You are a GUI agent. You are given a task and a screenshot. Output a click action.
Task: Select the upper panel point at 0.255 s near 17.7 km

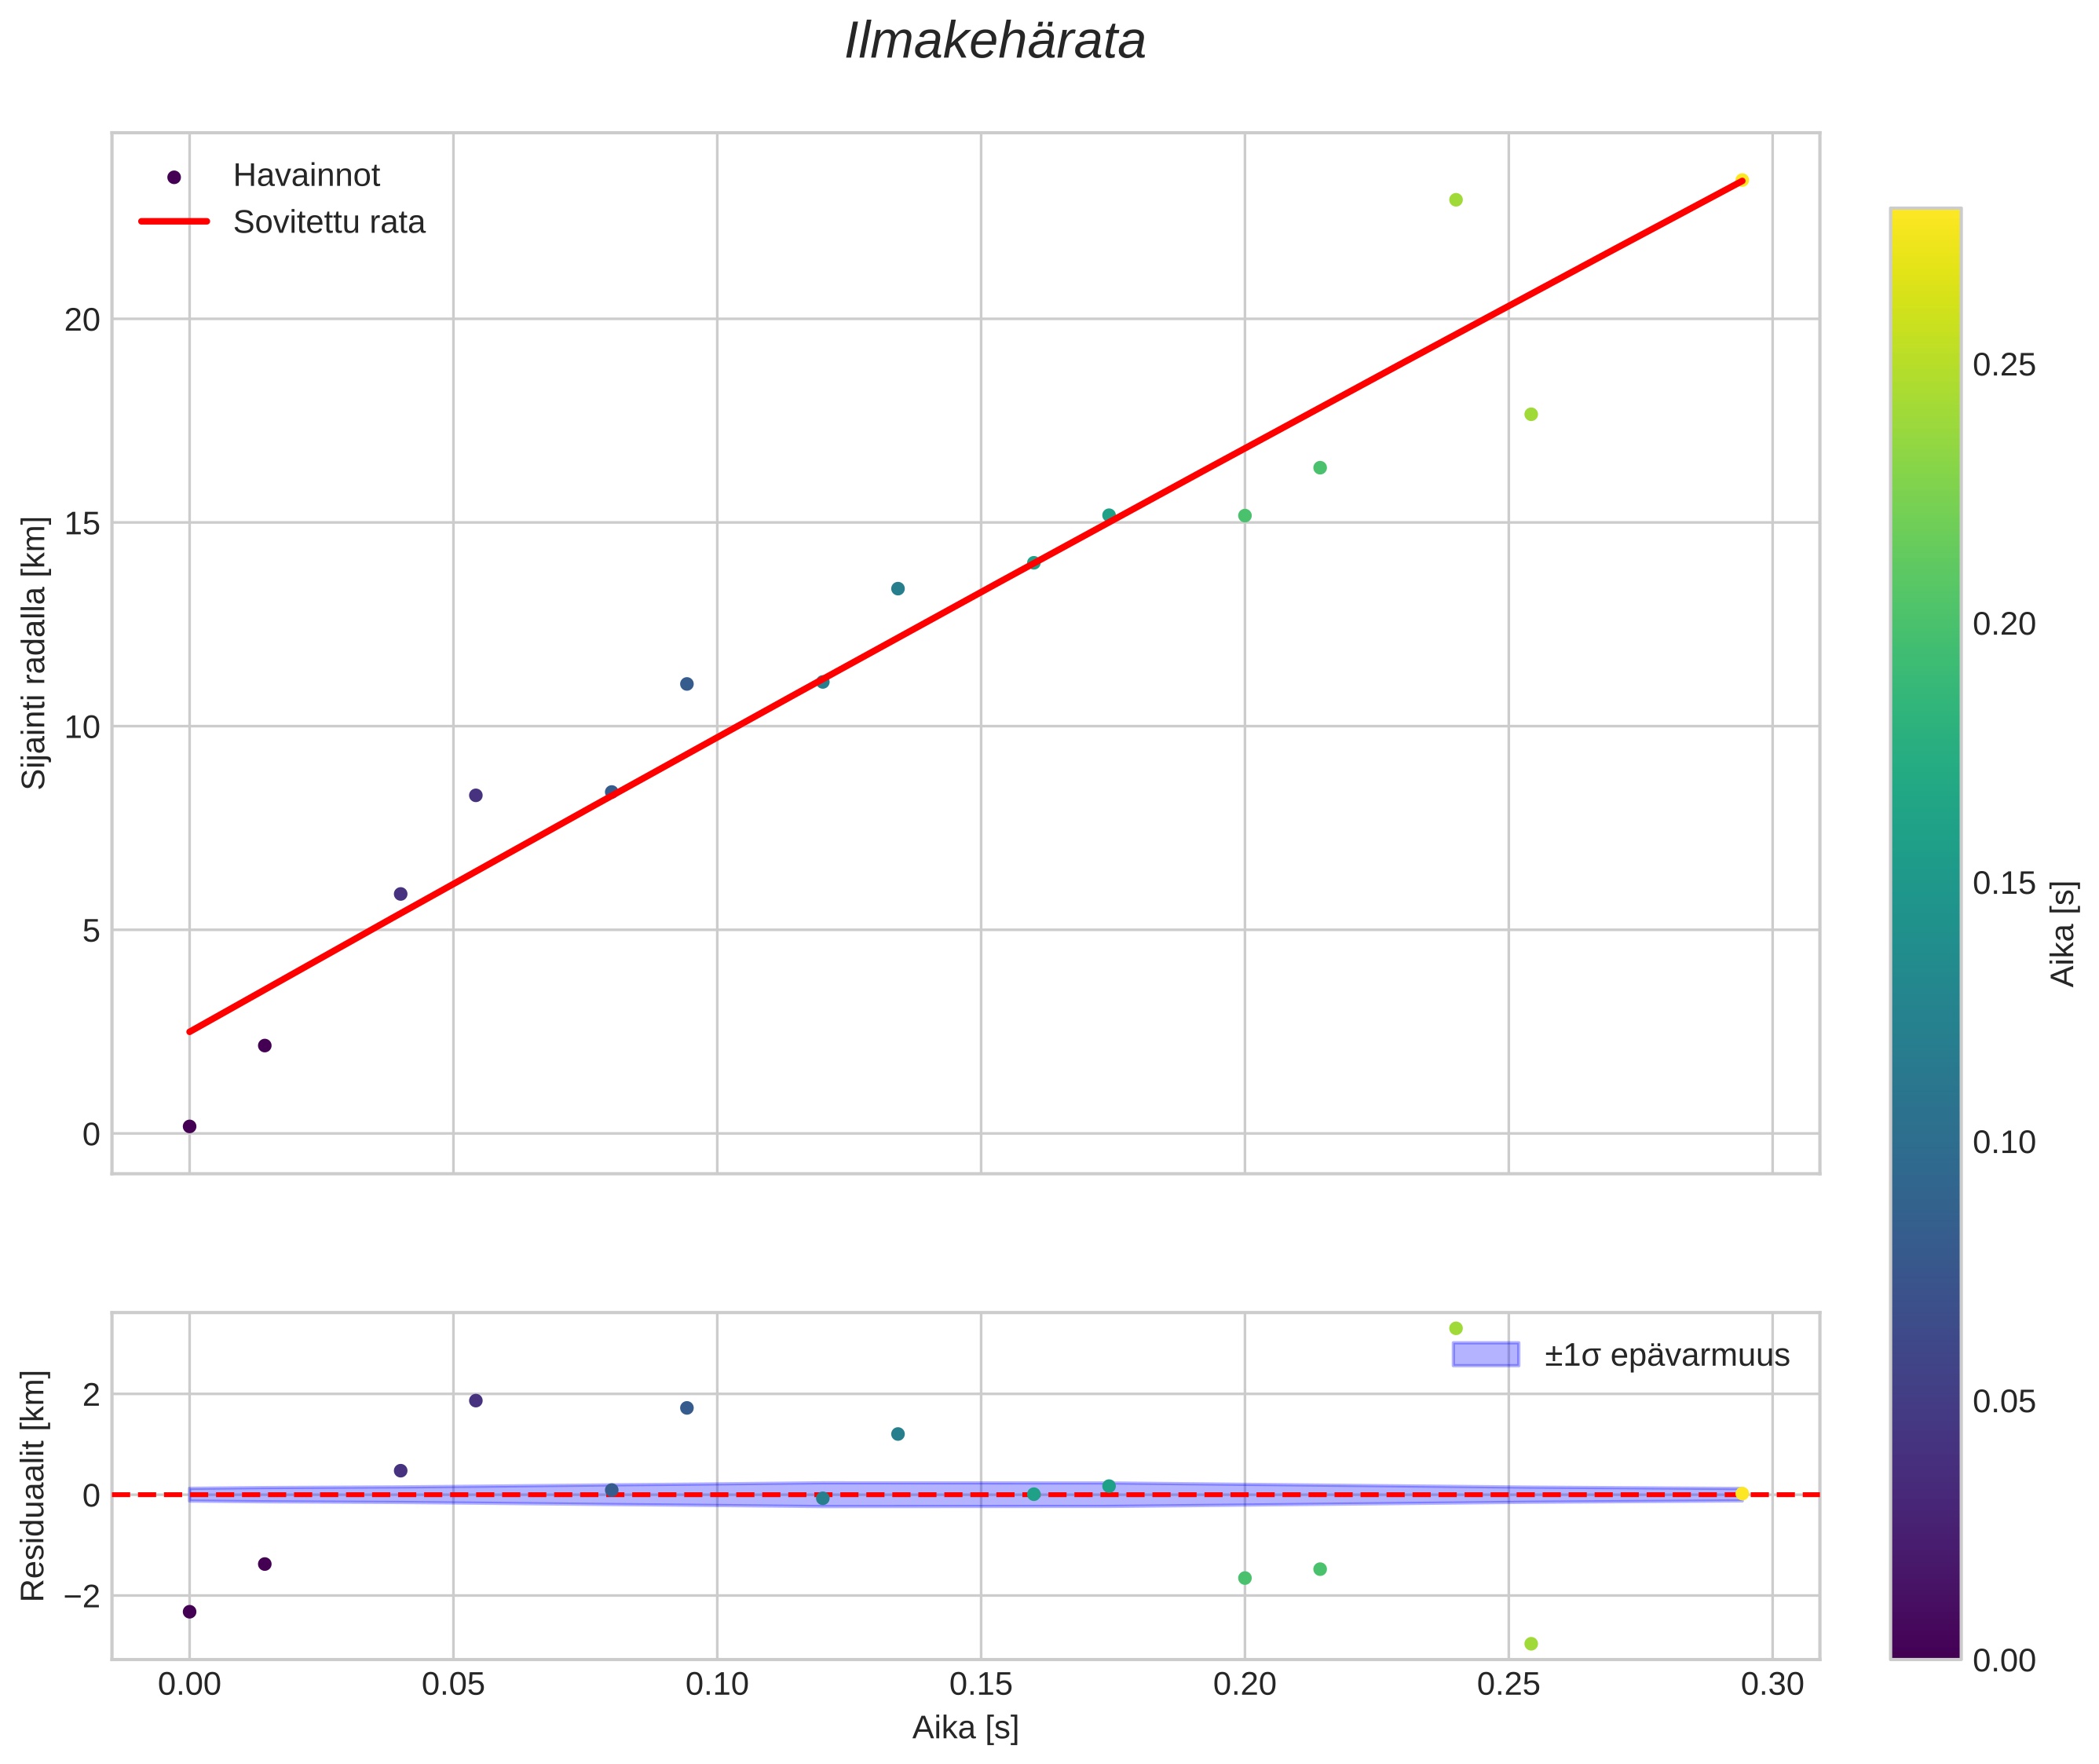[x=1531, y=415]
